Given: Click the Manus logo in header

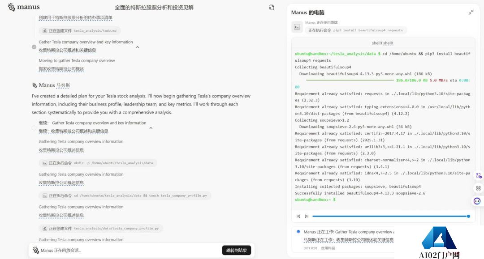Looking at the screenshot, I should tap(24, 7).
